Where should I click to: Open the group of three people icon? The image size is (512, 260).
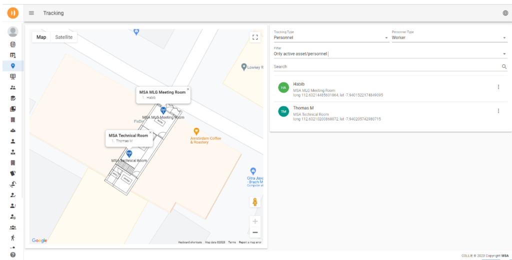click(12, 227)
